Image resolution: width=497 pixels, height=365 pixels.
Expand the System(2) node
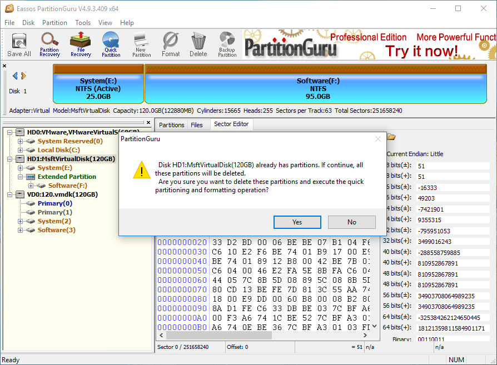20,221
